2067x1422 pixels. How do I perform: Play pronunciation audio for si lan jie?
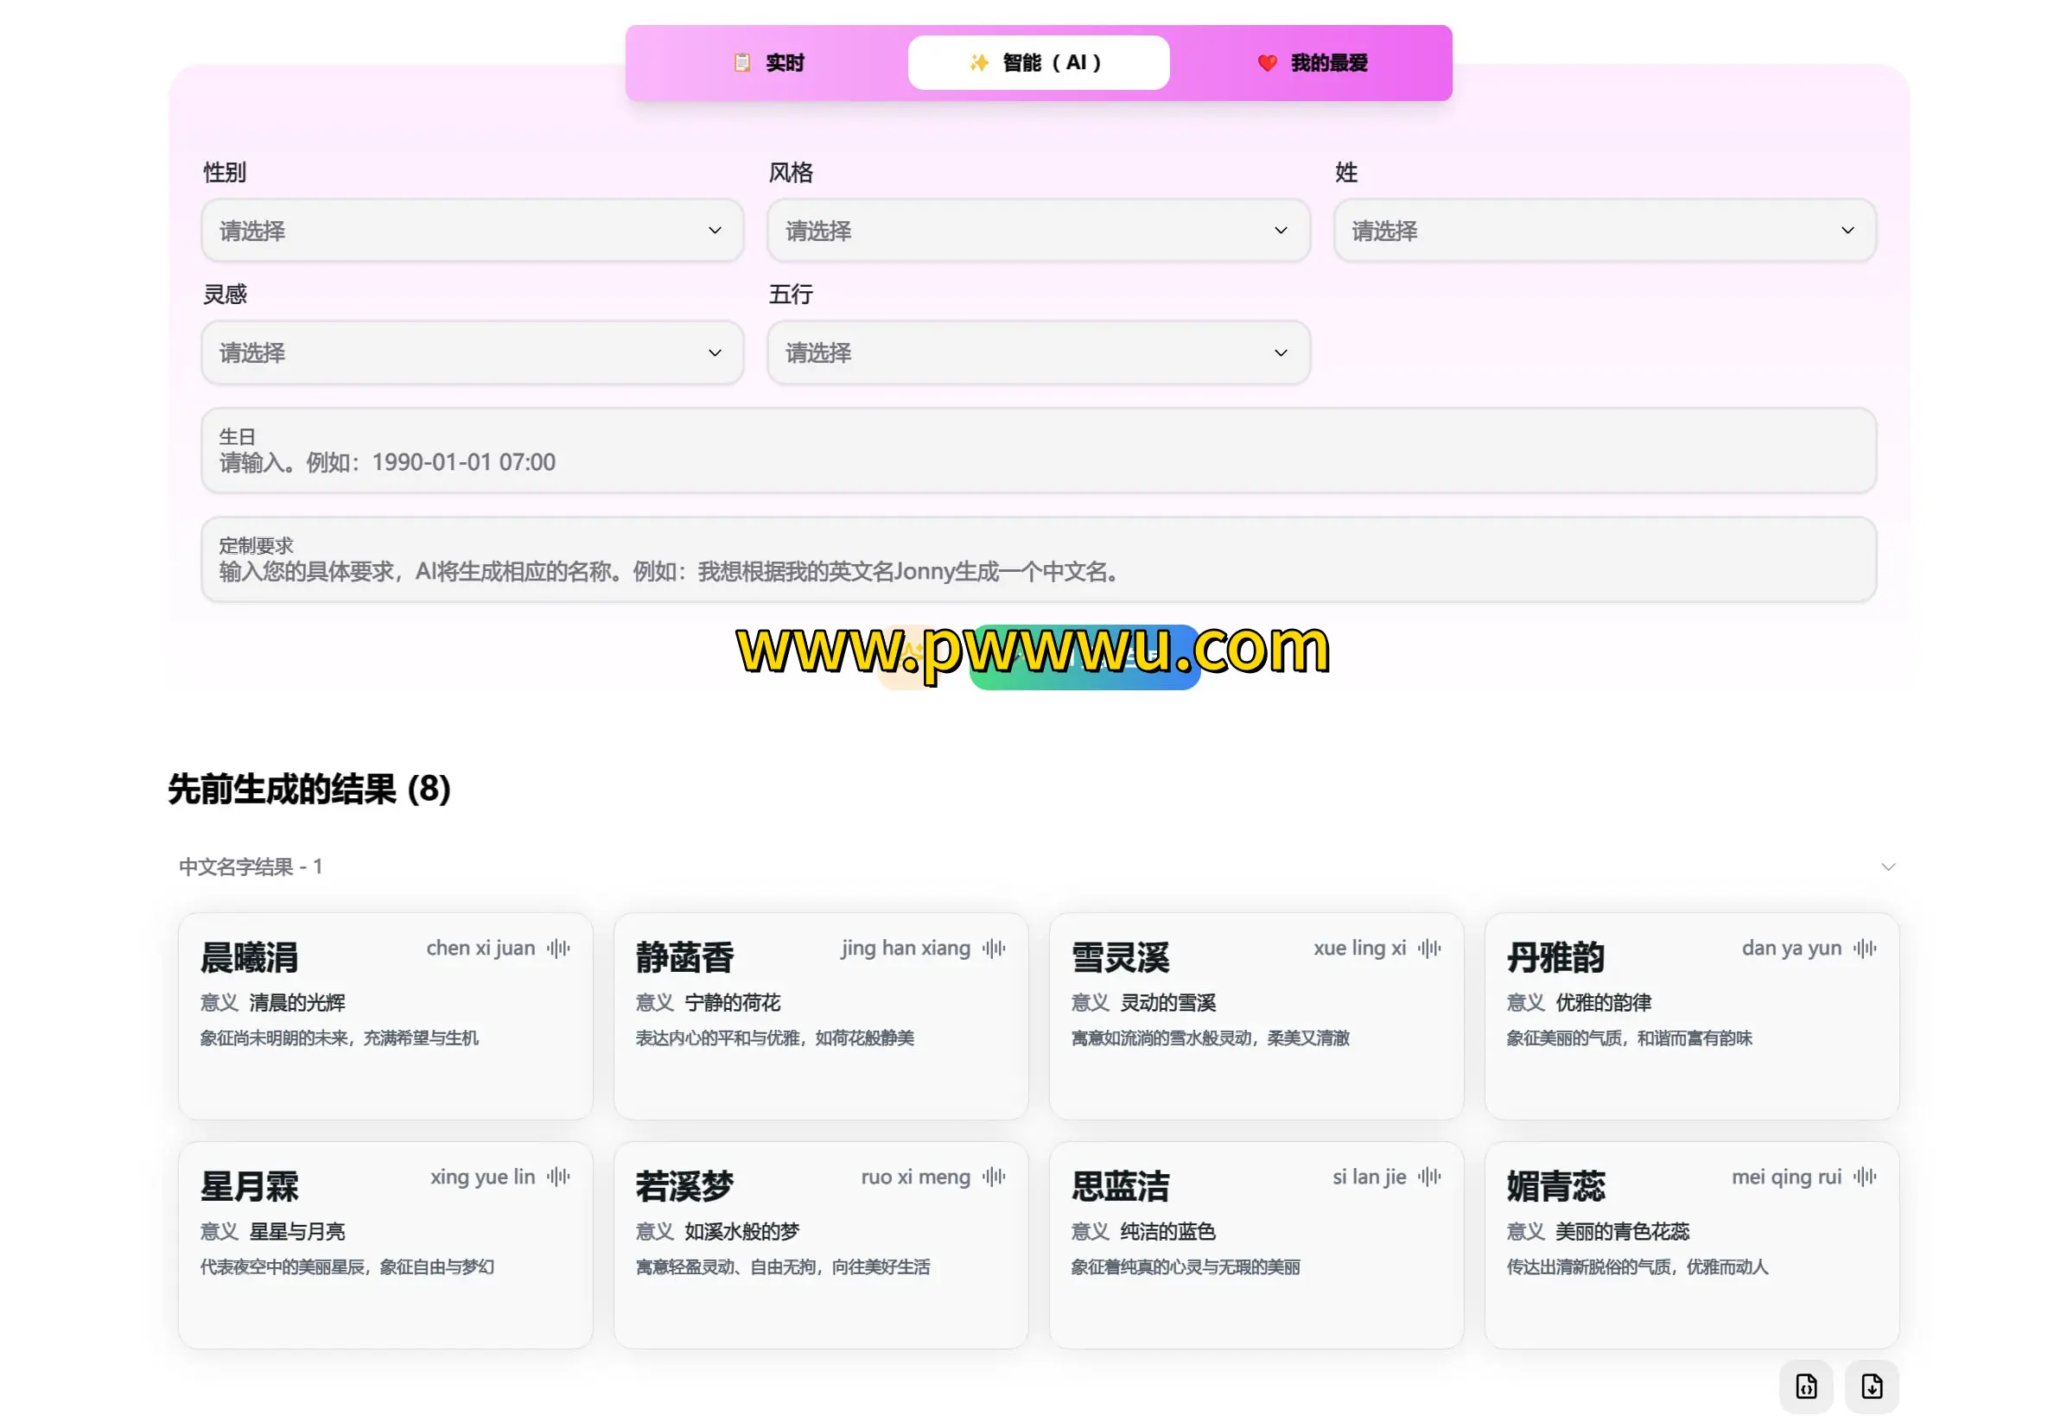(1429, 1177)
